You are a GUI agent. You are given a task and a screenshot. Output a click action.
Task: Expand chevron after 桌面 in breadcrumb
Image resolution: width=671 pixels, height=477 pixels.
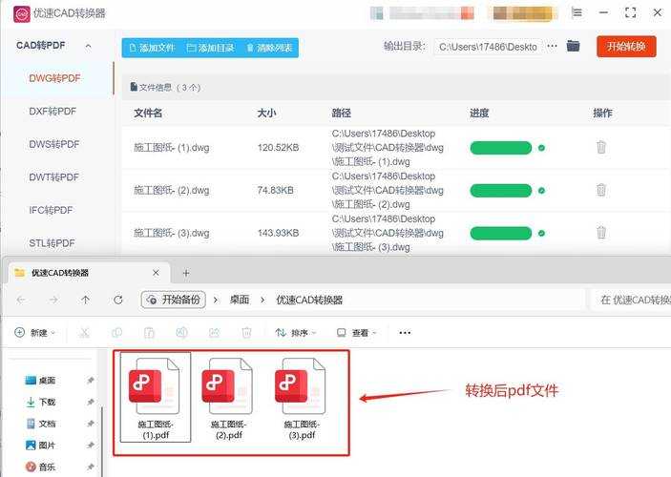262,300
